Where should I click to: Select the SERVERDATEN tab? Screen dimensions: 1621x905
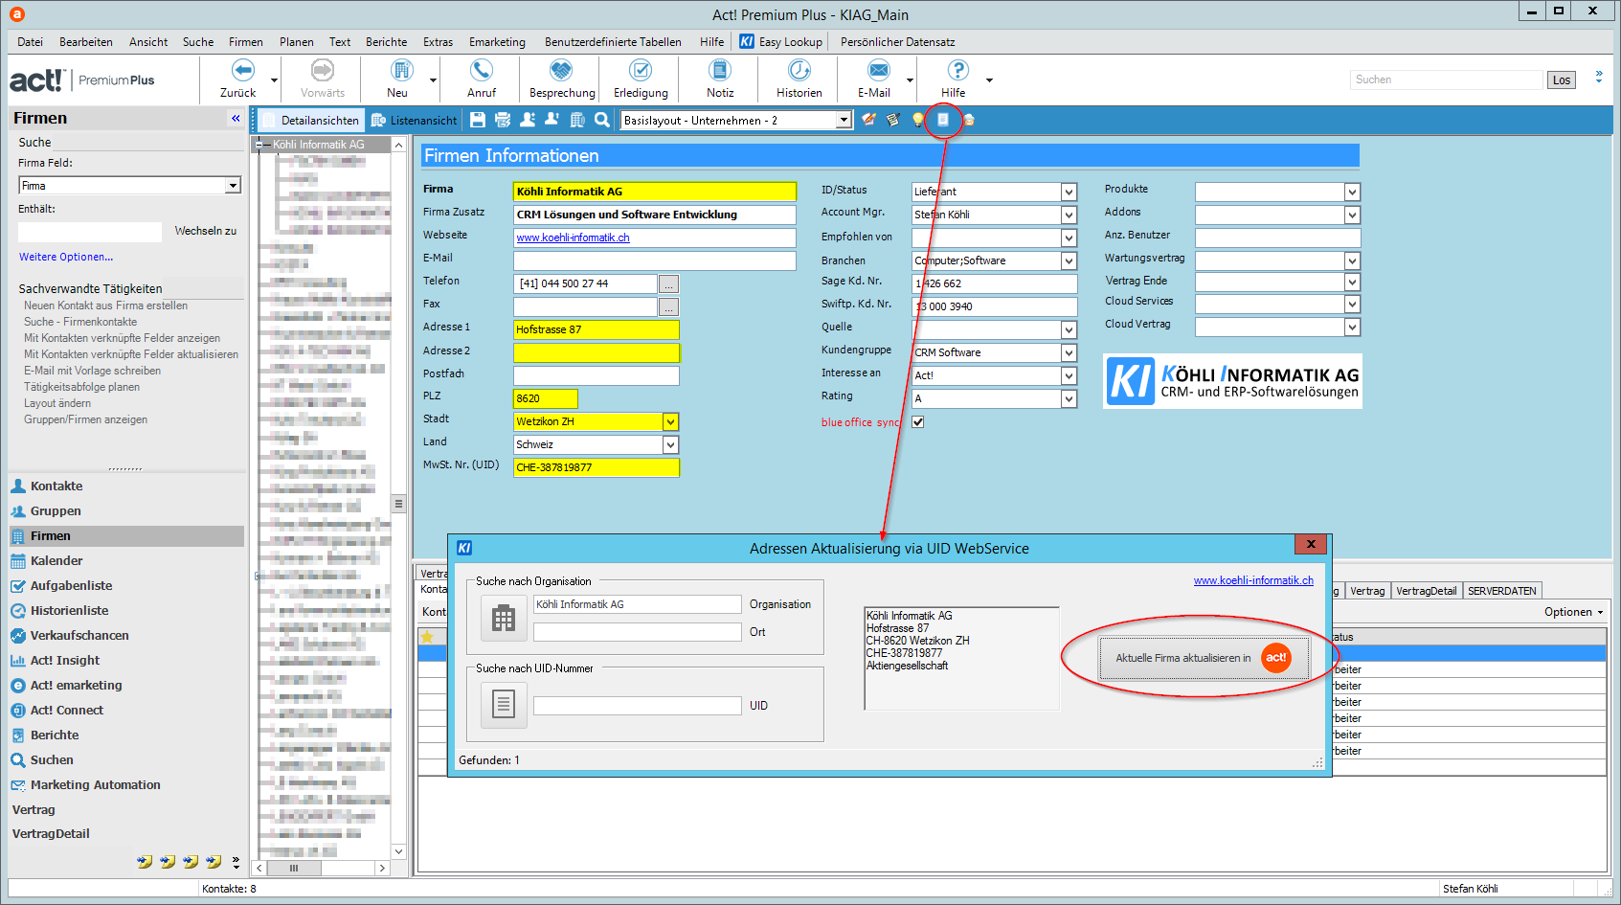coord(1501,591)
